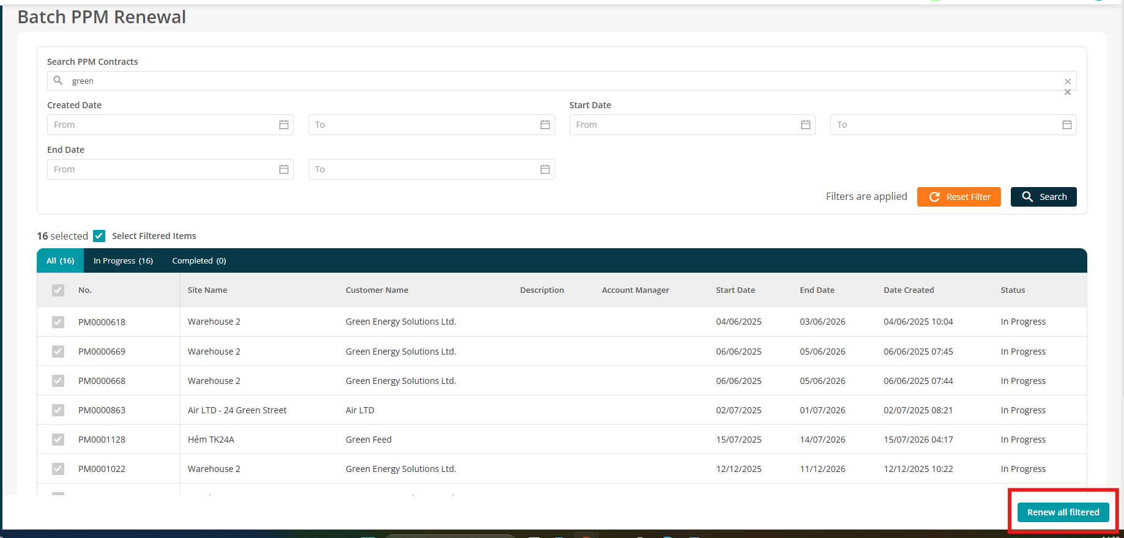Image resolution: width=1124 pixels, height=538 pixels.
Task: Click the dark Search button
Action: point(1044,197)
